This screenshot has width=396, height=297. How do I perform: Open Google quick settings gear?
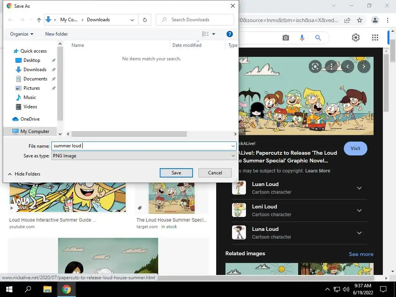[x=356, y=38]
